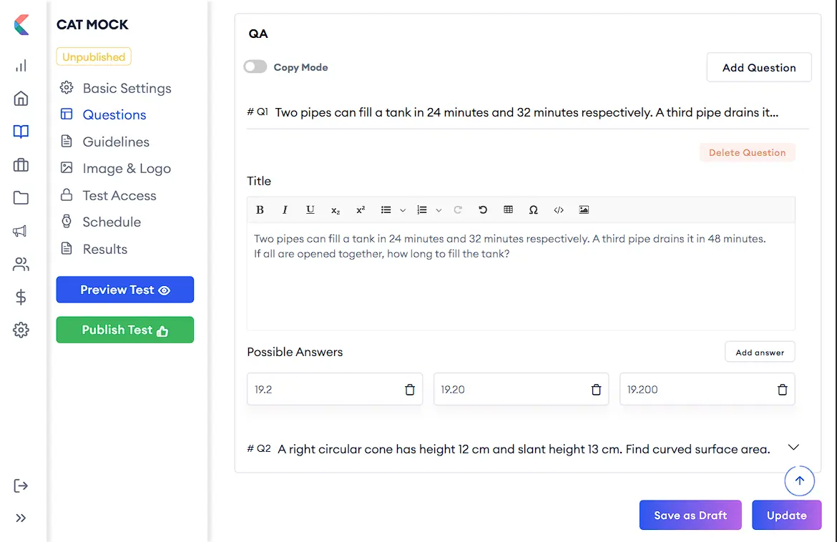The image size is (837, 542).
Task: Toggle bold formatting in Title editor
Action: [x=260, y=210]
